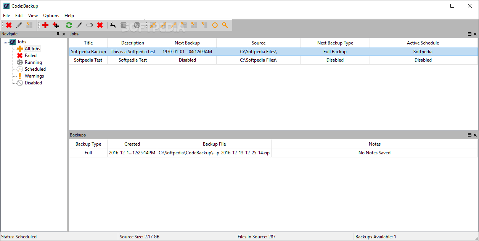Click the Full Backup cell
Viewport: 479px width, 241px height.
point(335,52)
